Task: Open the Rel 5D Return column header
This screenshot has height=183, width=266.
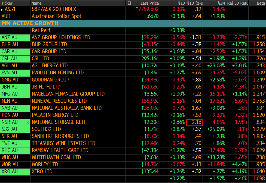Action: [237, 3]
